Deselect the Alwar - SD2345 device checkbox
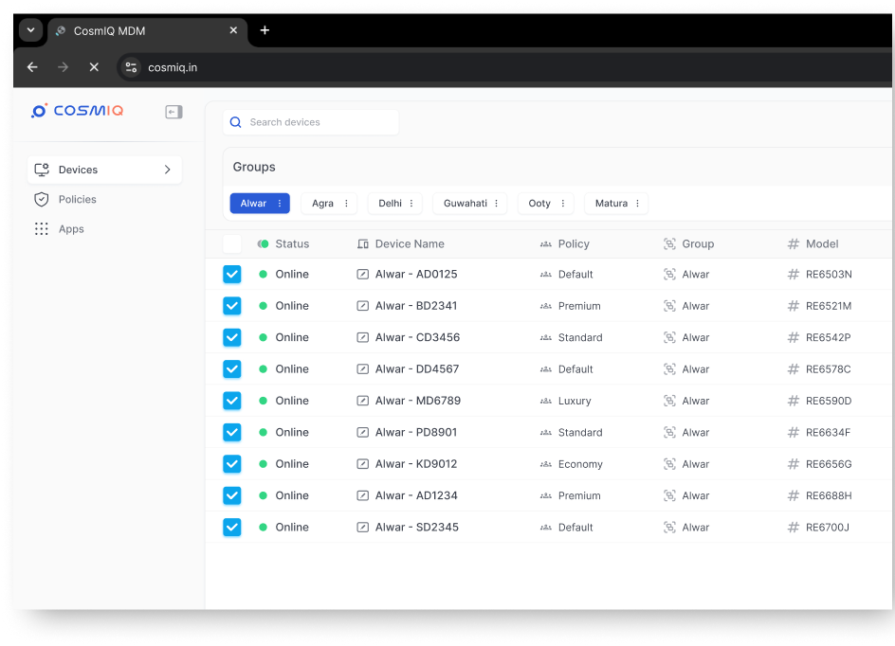 point(232,528)
